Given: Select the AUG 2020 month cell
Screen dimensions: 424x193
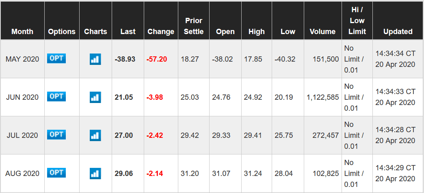Looking at the screenshot, I should pyautogui.click(x=22, y=174).
